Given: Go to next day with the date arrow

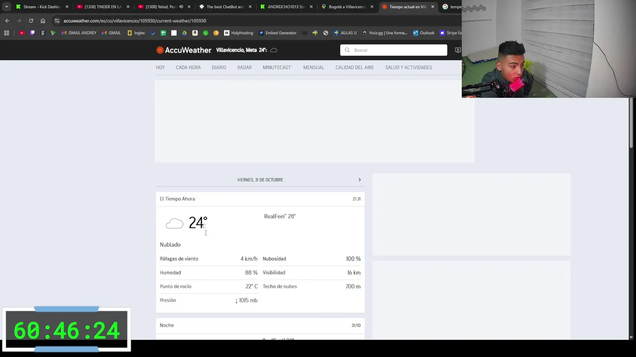Looking at the screenshot, I should [360, 180].
